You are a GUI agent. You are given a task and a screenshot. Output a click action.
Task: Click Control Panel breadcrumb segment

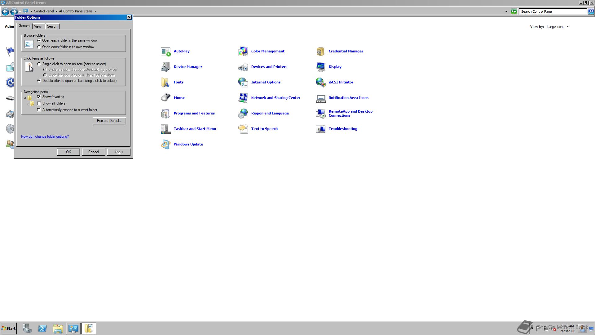[44, 11]
